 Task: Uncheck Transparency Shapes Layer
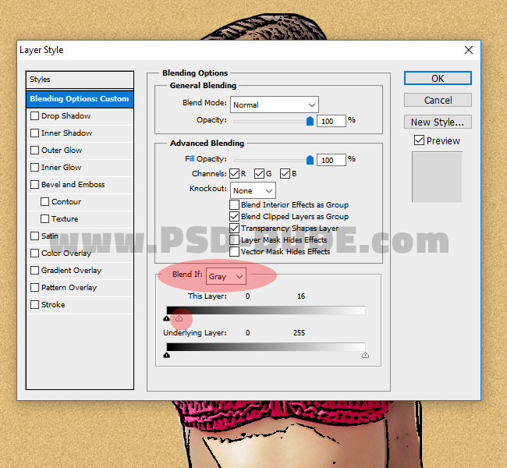(235, 228)
